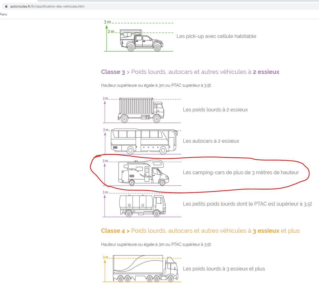This screenshot has height=284, width=319.
Task: Click the tanker truck illustration
Action: [143, 205]
